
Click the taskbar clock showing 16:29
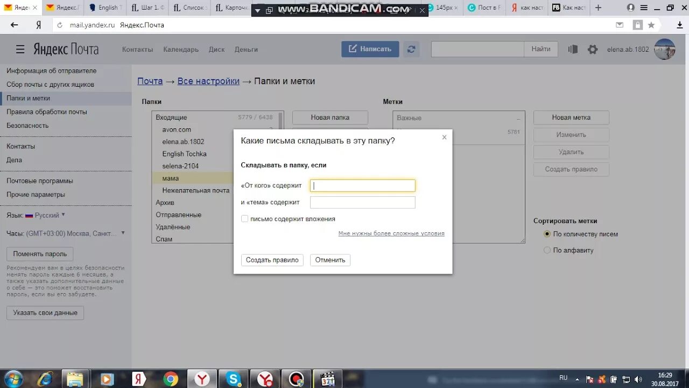(665, 375)
